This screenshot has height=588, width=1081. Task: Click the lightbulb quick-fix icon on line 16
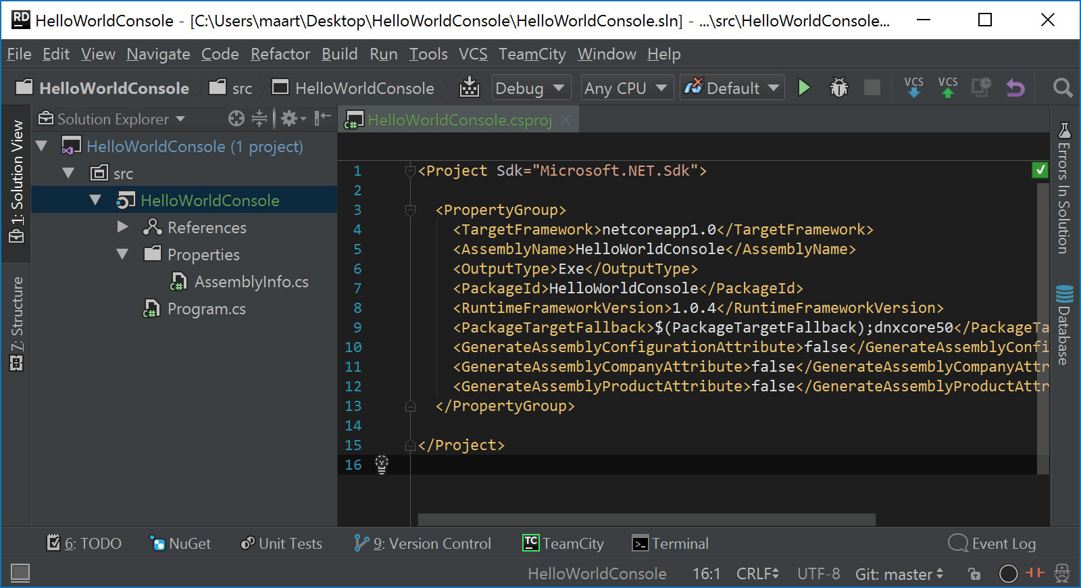tap(382, 464)
